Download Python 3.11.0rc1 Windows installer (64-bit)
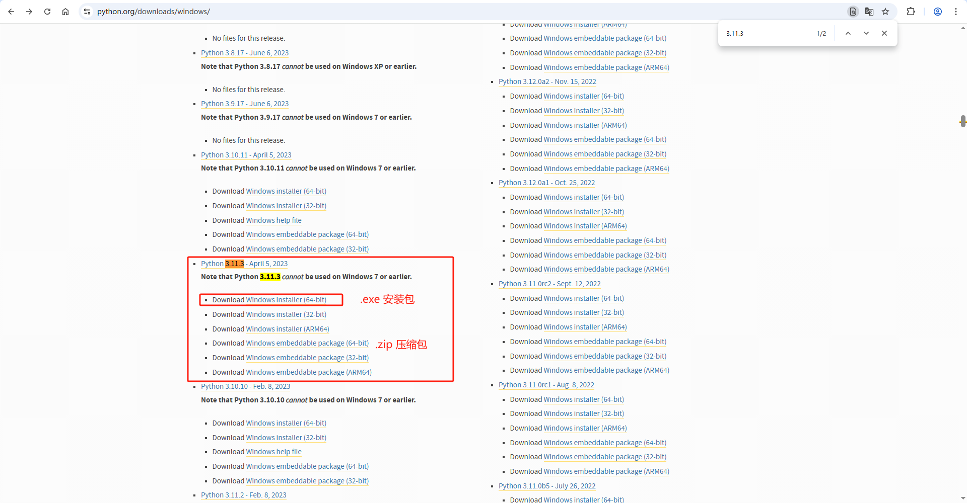This screenshot has height=503, width=967. [x=584, y=399]
